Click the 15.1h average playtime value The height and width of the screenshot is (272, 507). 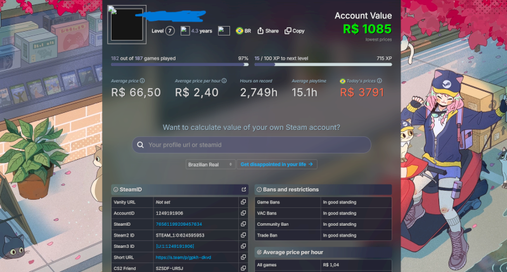(304, 93)
